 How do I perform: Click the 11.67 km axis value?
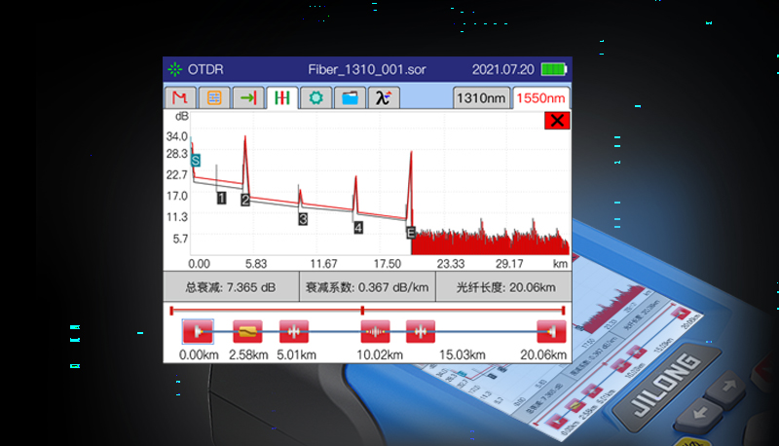[x=323, y=264]
